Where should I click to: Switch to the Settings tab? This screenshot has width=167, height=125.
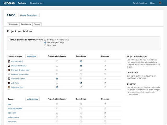click(x=37, y=24)
